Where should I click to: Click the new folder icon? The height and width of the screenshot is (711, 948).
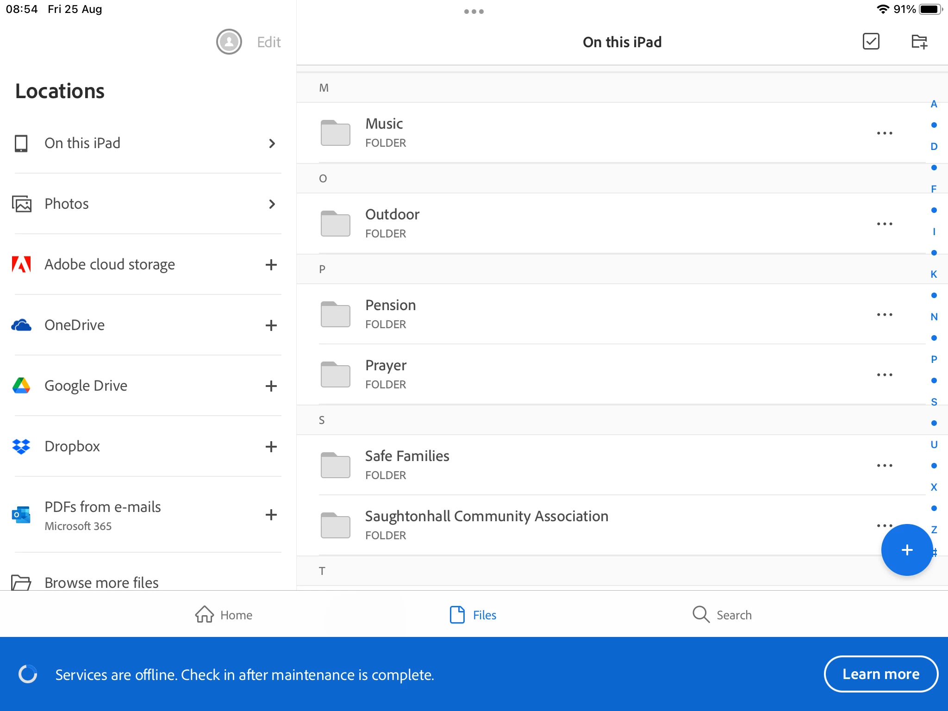(x=919, y=42)
